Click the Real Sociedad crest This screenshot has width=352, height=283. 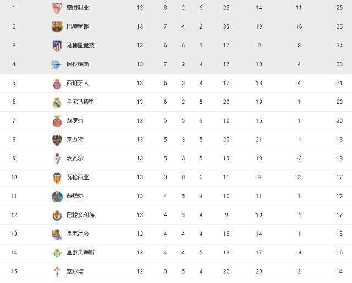[x=57, y=234]
